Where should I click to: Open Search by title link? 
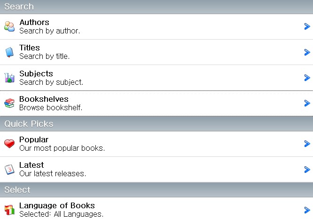coord(44,56)
